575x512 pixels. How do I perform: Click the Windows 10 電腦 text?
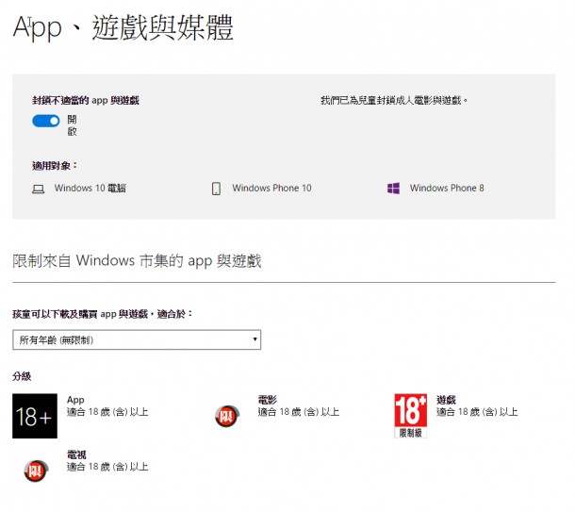click(x=90, y=189)
